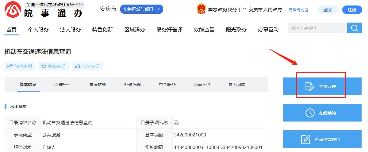Click the 咨询事项 consult icon
The image size is (368, 152).
tap(10, 66)
